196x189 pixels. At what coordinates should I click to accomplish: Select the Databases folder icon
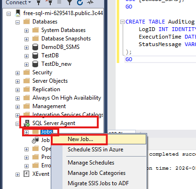(26, 22)
